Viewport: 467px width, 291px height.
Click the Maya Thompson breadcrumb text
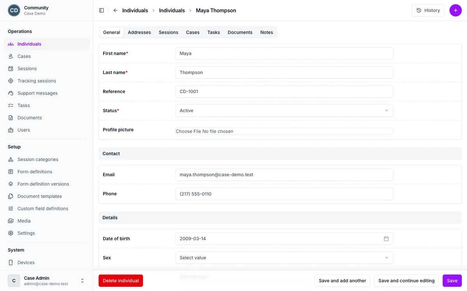coord(216,10)
